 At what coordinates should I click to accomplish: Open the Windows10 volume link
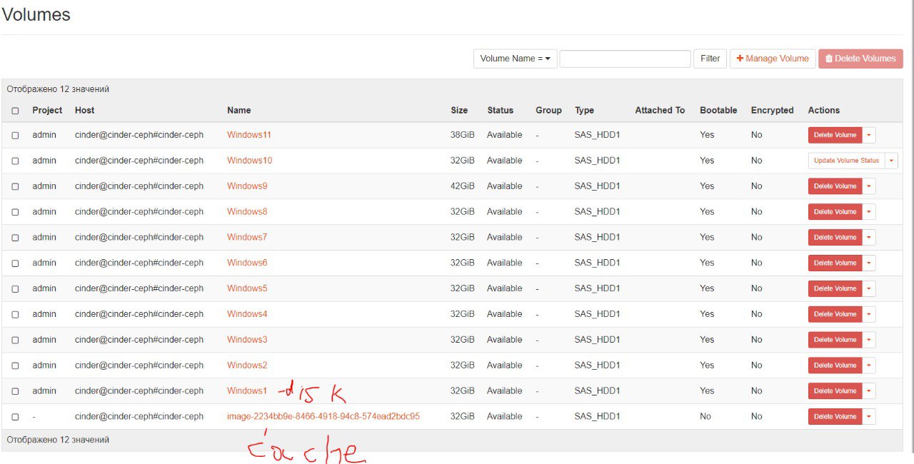pos(249,161)
